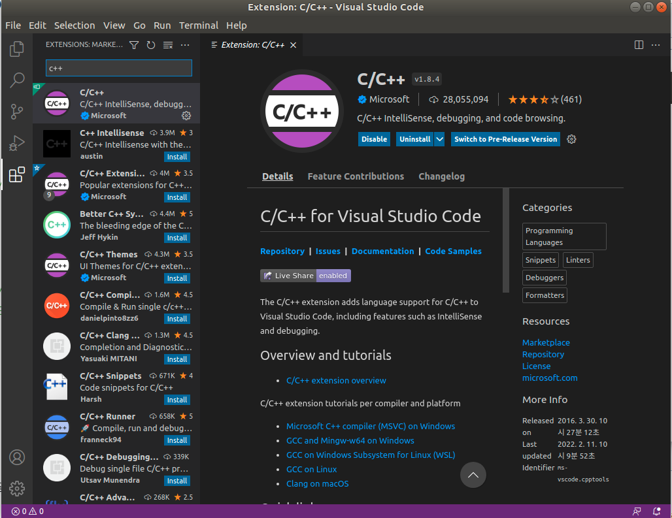Clear extensions search results
The width and height of the screenshot is (672, 518).
tap(168, 45)
